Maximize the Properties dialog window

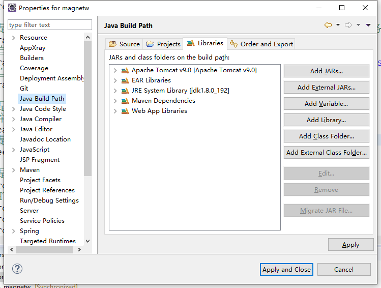[x=342, y=8]
